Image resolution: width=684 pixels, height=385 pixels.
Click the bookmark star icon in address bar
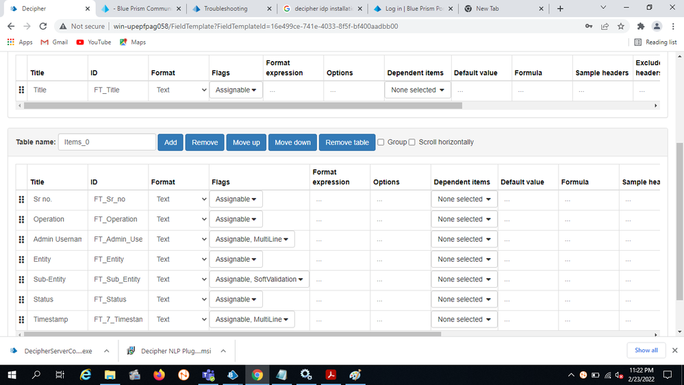click(x=621, y=26)
